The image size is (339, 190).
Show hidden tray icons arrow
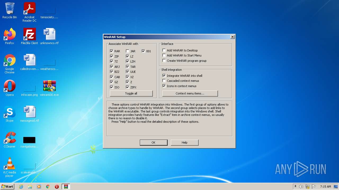tap(295, 187)
